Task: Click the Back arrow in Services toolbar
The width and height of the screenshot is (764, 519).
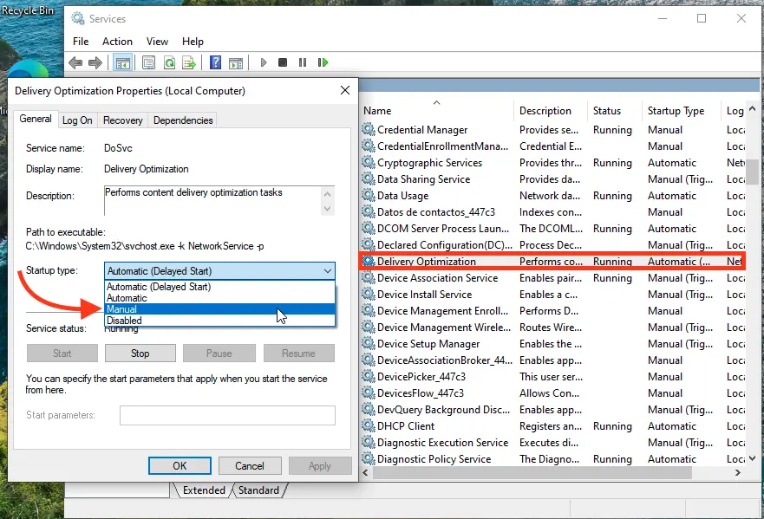Action: (x=75, y=62)
